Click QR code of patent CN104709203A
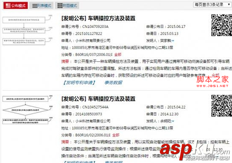 (x=221, y=25)
